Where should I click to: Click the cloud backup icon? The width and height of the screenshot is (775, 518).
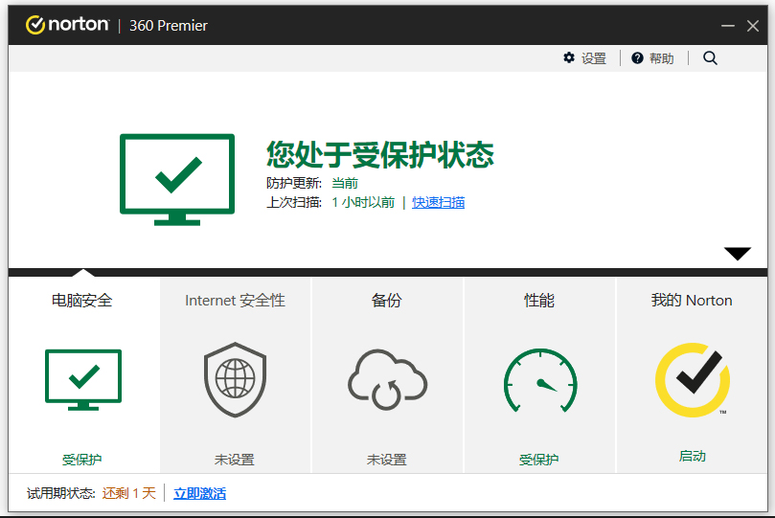387,379
